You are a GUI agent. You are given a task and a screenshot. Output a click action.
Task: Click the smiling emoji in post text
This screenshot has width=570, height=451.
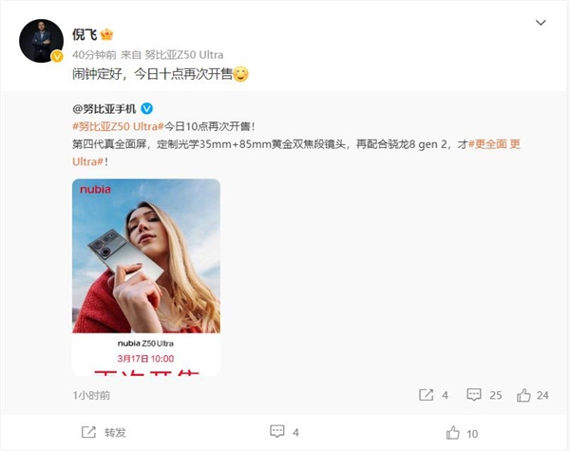tap(240, 74)
